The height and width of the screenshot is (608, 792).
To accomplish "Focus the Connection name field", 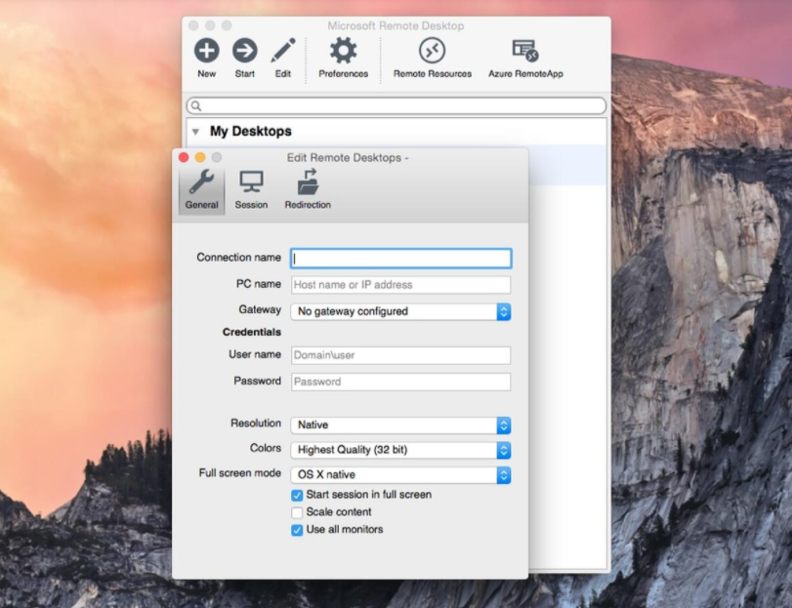I will (x=401, y=259).
